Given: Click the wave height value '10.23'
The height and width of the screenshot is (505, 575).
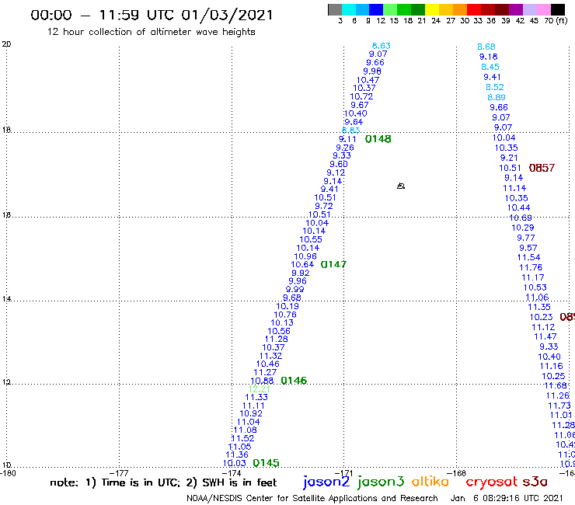Looking at the screenshot, I should tap(541, 317).
